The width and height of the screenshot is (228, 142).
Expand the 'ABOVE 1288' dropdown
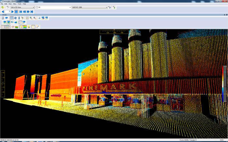point(90,7)
